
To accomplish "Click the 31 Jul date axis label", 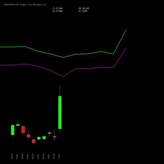I will pos(59,156).
